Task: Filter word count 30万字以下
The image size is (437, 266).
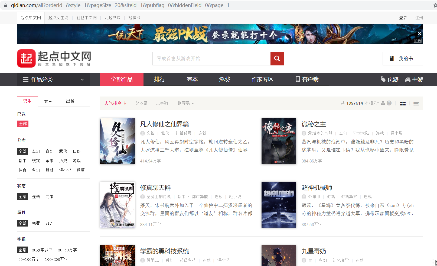Action: coord(42,250)
